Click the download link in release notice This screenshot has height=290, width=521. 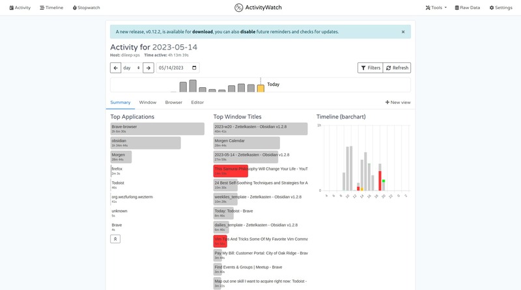pyautogui.click(x=203, y=32)
